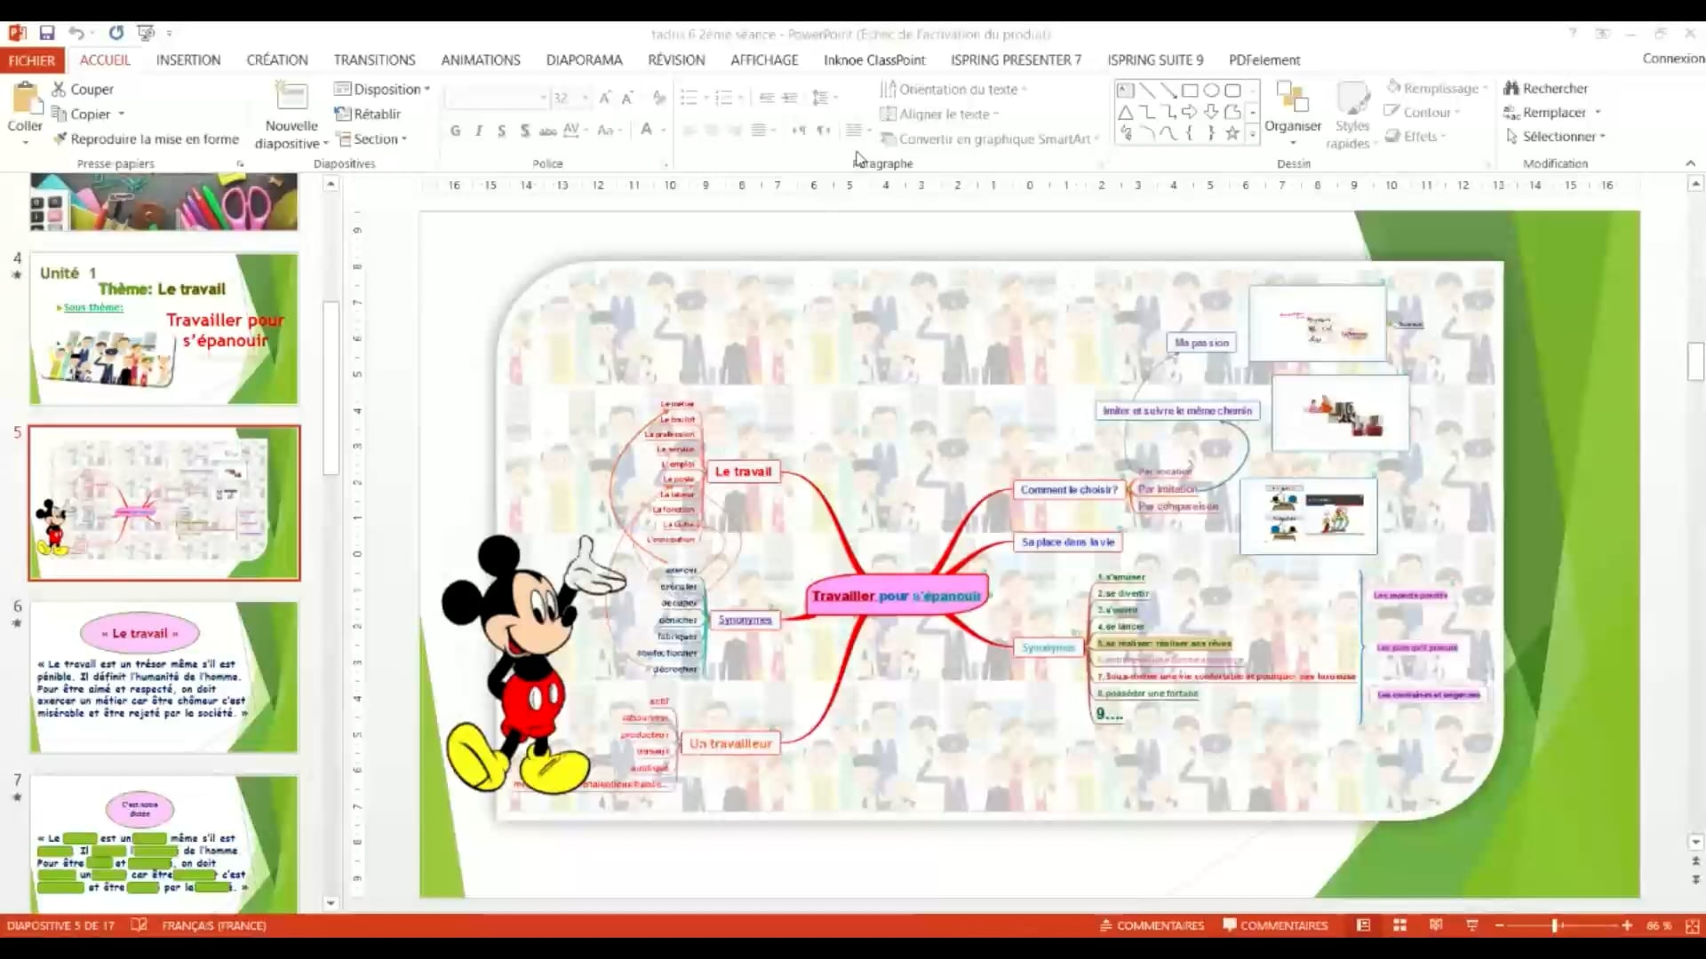Toggle bold G formatting

[x=455, y=131]
